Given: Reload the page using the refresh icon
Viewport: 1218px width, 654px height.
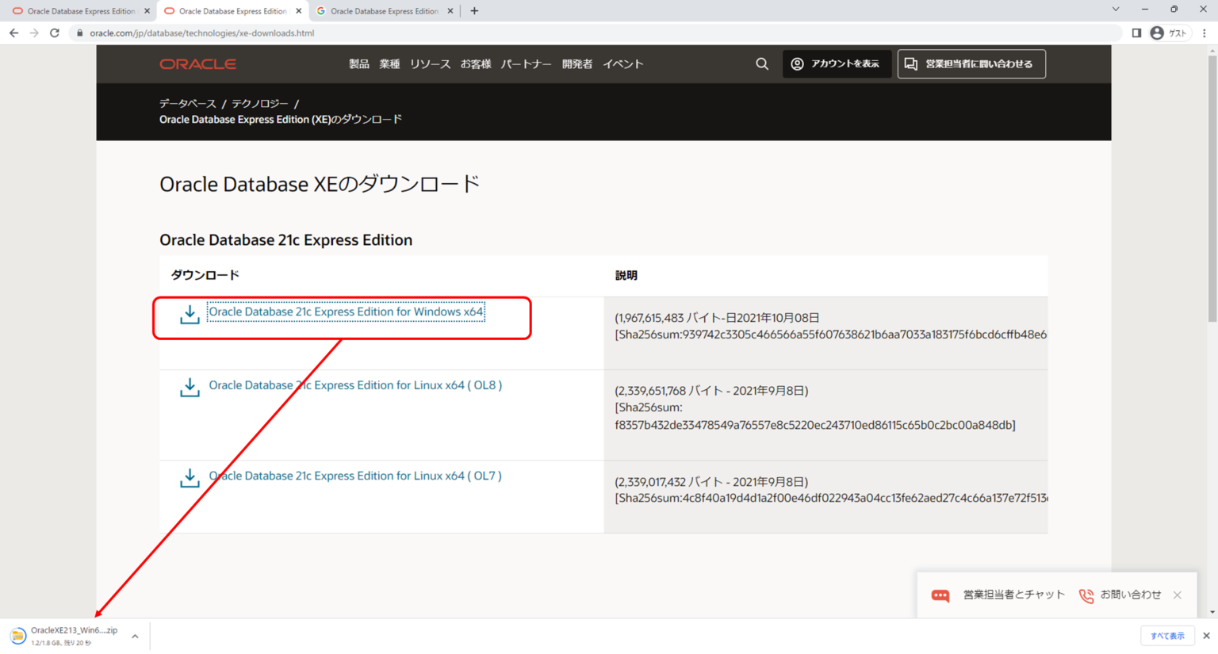Looking at the screenshot, I should 54,33.
